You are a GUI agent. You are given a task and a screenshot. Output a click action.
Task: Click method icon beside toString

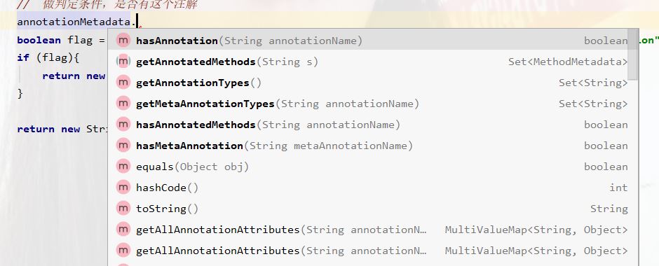pos(123,208)
